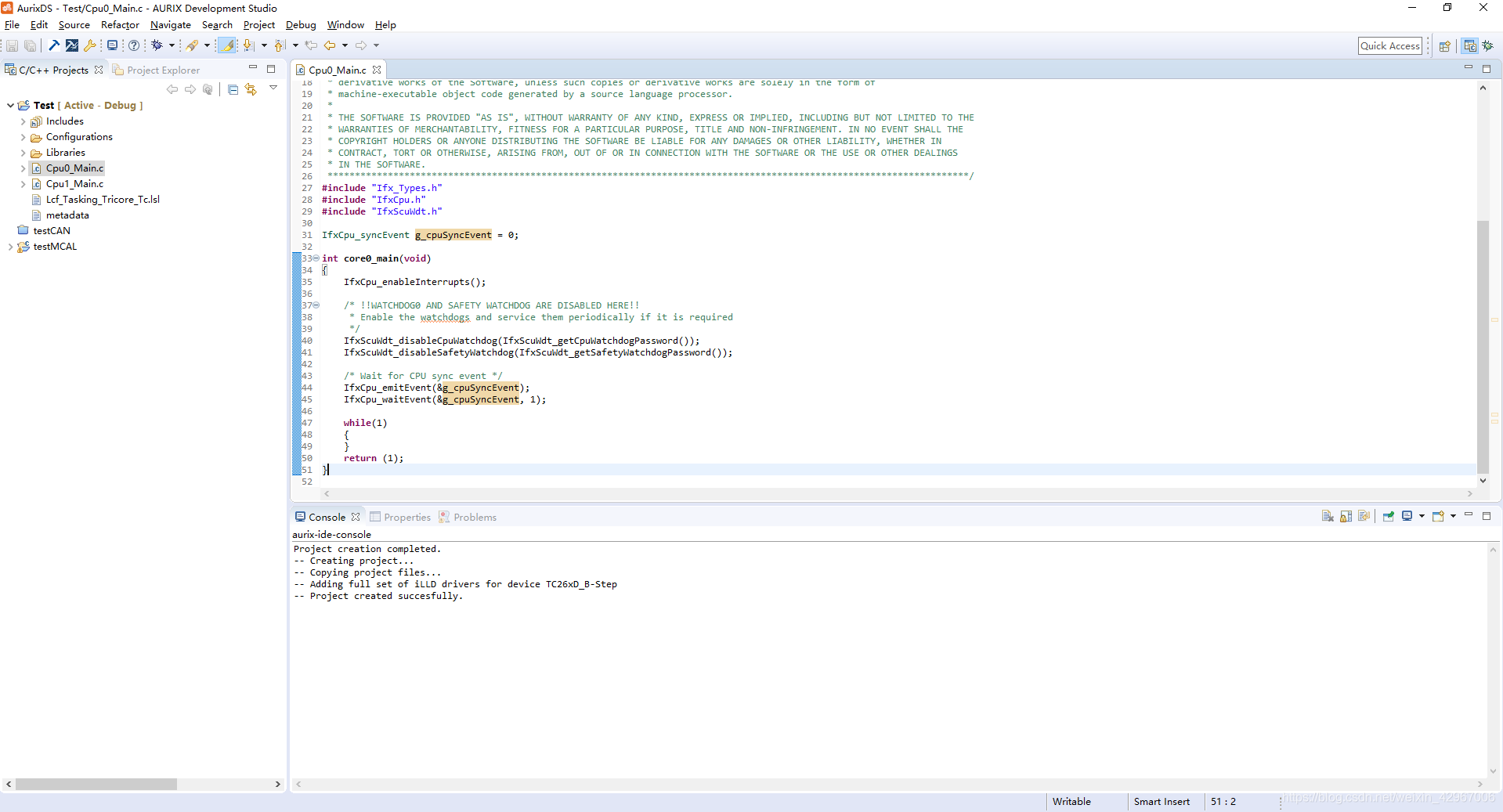The image size is (1503, 812).
Task: Go to Previous Annotation icon
Action: coord(280,45)
